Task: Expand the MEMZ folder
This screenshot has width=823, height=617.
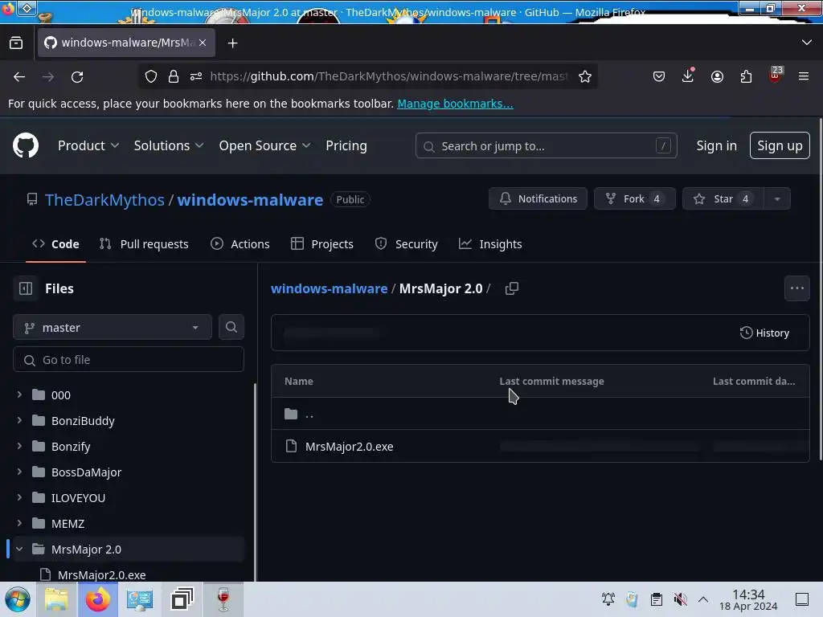Action: 19,523
